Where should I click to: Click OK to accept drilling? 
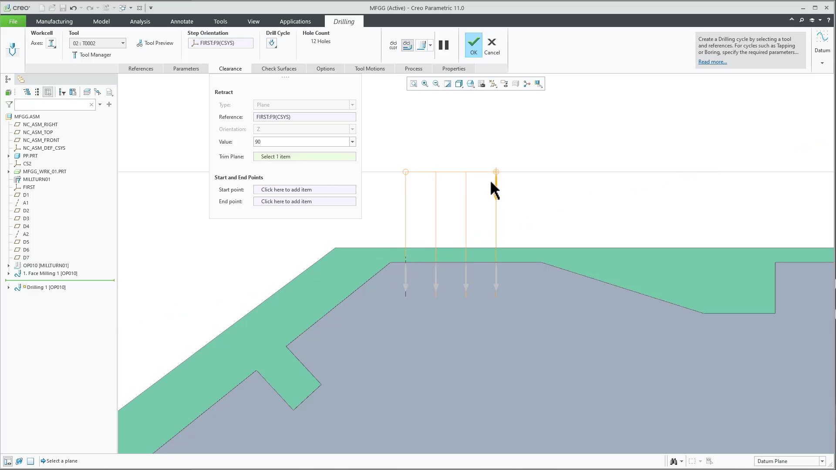coord(473,45)
